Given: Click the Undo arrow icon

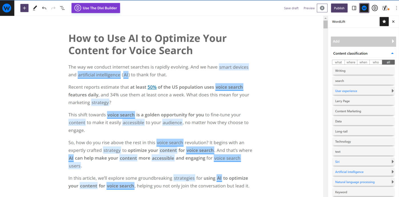Looking at the screenshot, I should pyautogui.click(x=44, y=8).
